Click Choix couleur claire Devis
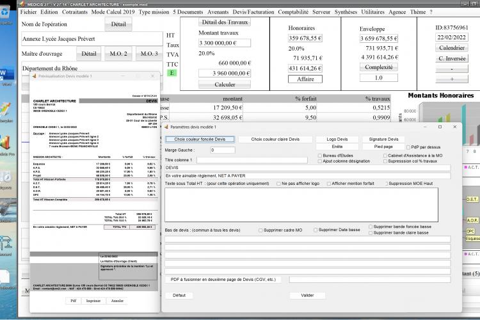480x320 pixels. pos(275,140)
